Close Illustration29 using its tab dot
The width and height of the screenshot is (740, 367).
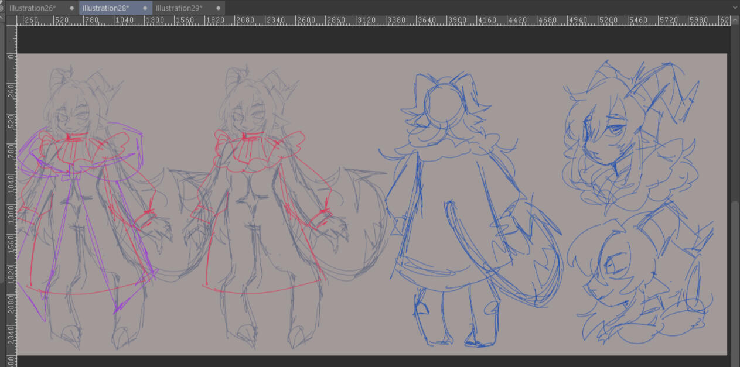coord(217,8)
